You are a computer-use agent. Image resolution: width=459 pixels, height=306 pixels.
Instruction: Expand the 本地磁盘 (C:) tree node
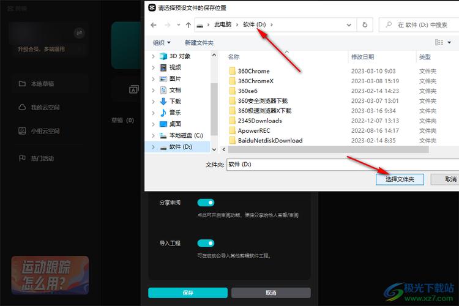pos(153,136)
